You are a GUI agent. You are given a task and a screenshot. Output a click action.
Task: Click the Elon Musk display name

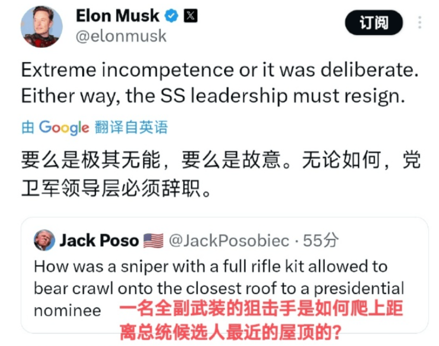pyautogui.click(x=117, y=17)
